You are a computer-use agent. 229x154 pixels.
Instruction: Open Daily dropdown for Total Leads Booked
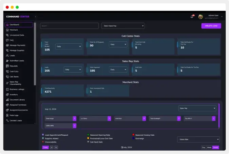pyautogui.click(x=69, y=46)
